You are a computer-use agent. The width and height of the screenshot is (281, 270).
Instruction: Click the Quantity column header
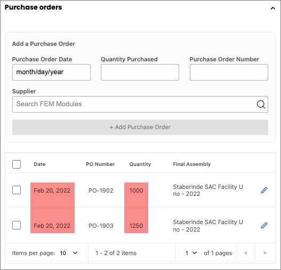[x=140, y=164]
